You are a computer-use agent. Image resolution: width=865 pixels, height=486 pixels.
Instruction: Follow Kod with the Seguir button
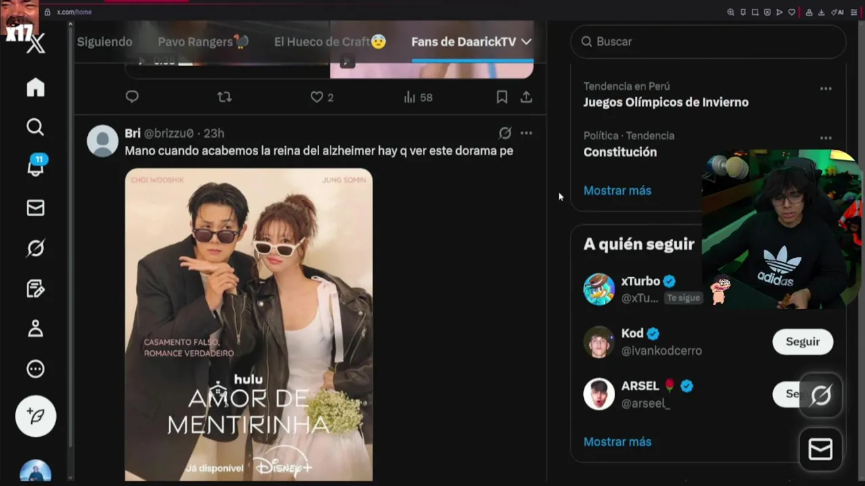tap(803, 342)
